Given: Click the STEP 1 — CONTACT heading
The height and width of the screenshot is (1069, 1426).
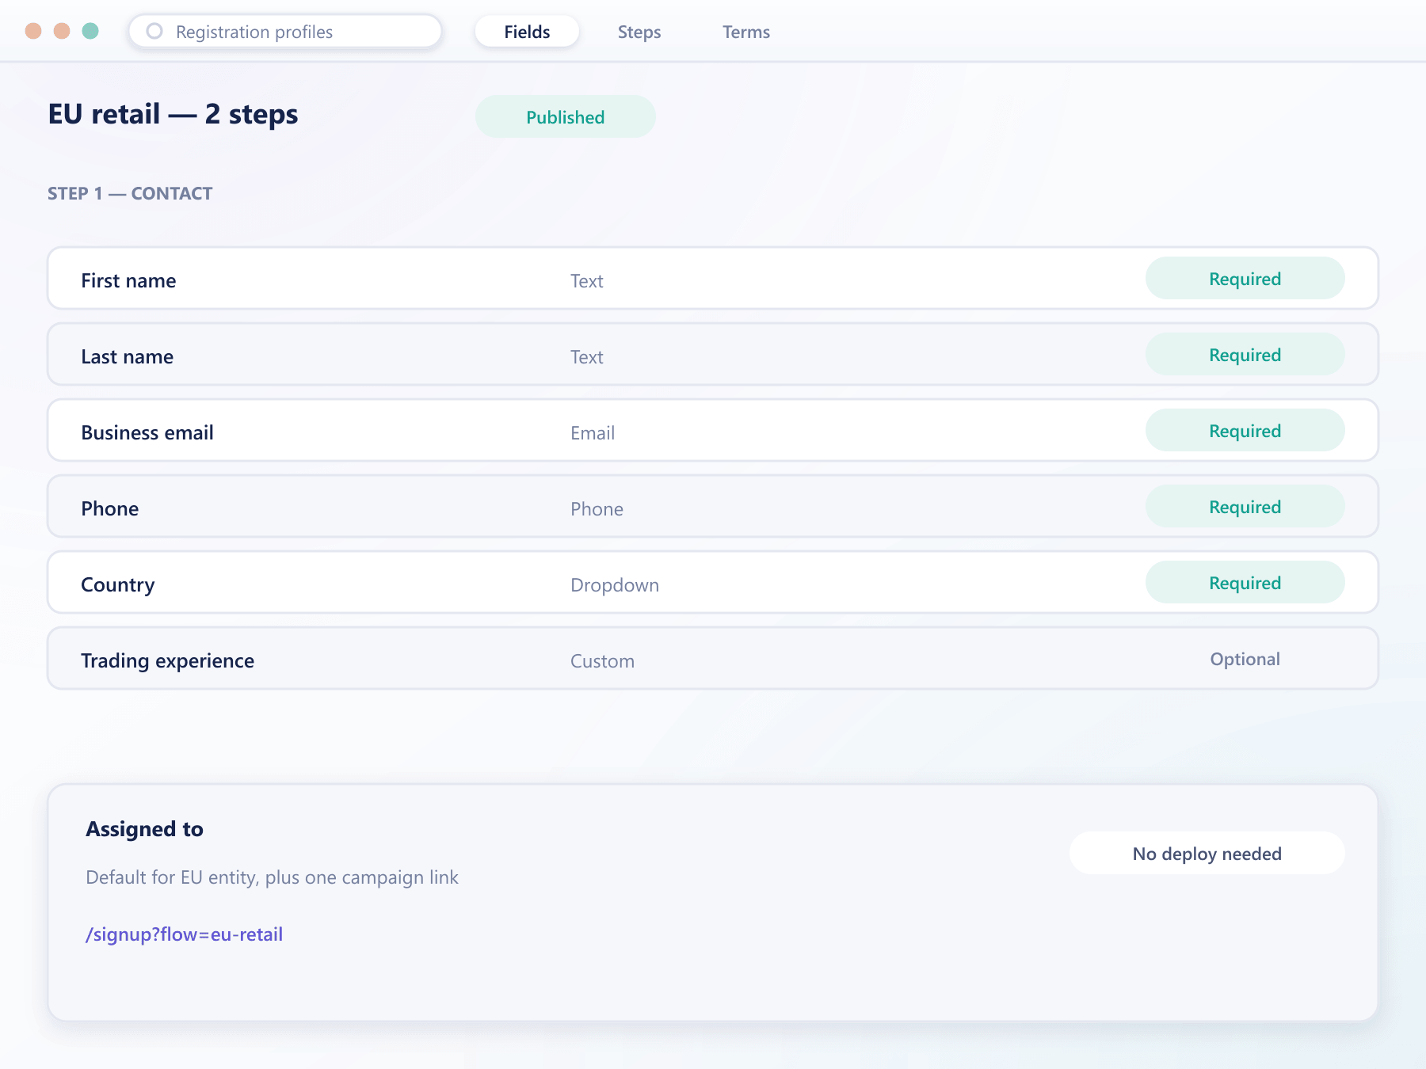Looking at the screenshot, I should coord(130,193).
